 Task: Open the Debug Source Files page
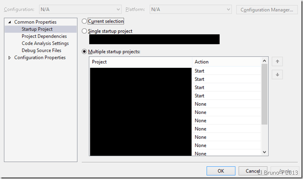click(41, 51)
